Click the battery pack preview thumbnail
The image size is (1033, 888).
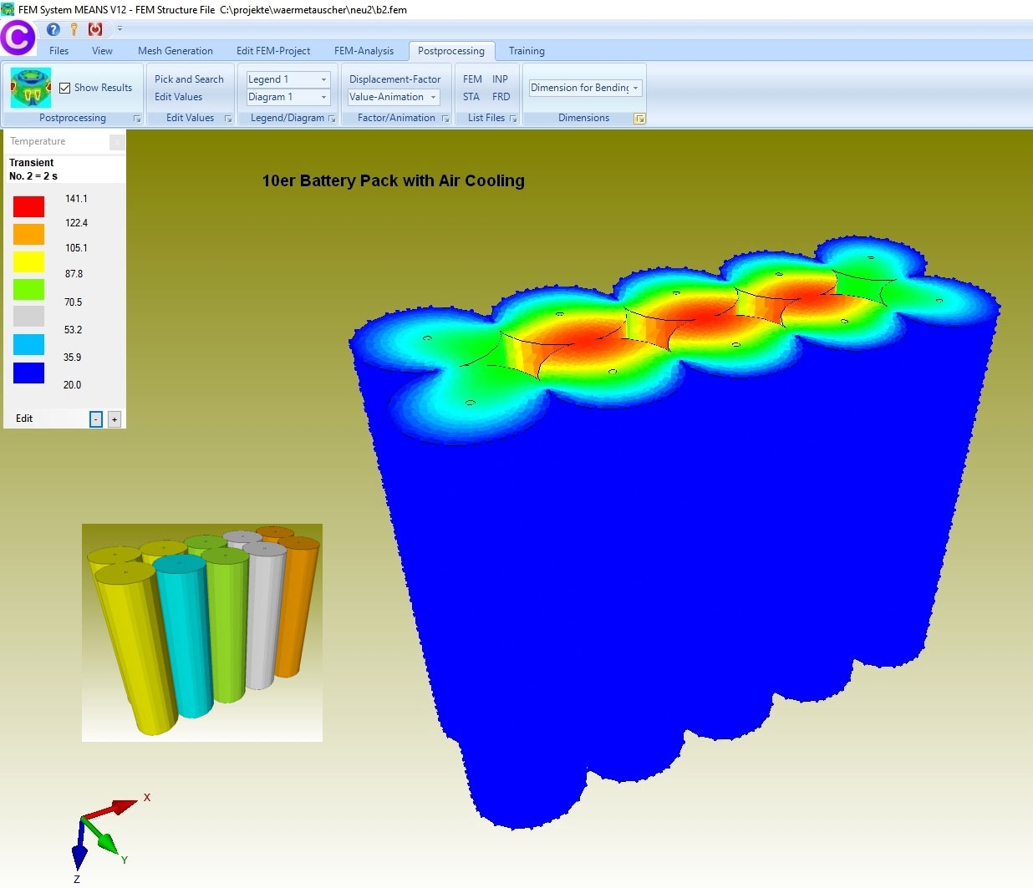point(202,632)
